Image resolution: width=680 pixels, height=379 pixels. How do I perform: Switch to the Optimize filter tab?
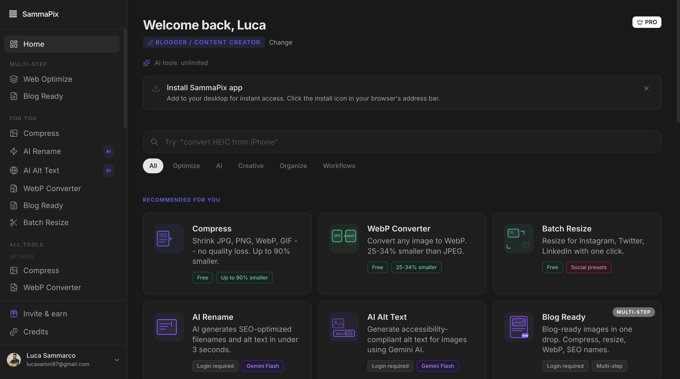pyautogui.click(x=186, y=166)
